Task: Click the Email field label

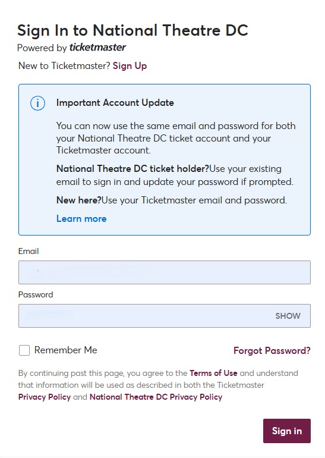Action: [x=29, y=251]
